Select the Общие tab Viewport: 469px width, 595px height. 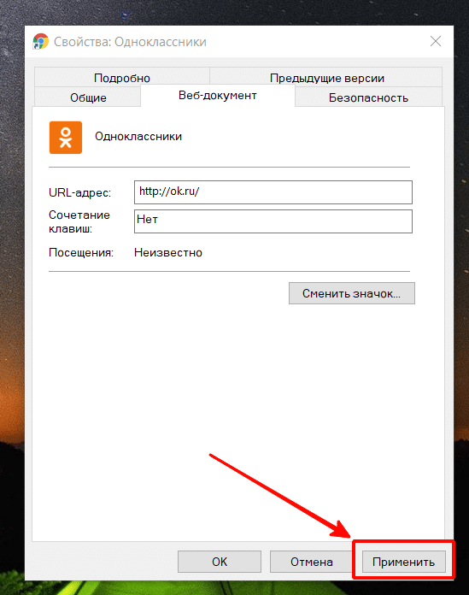88,97
